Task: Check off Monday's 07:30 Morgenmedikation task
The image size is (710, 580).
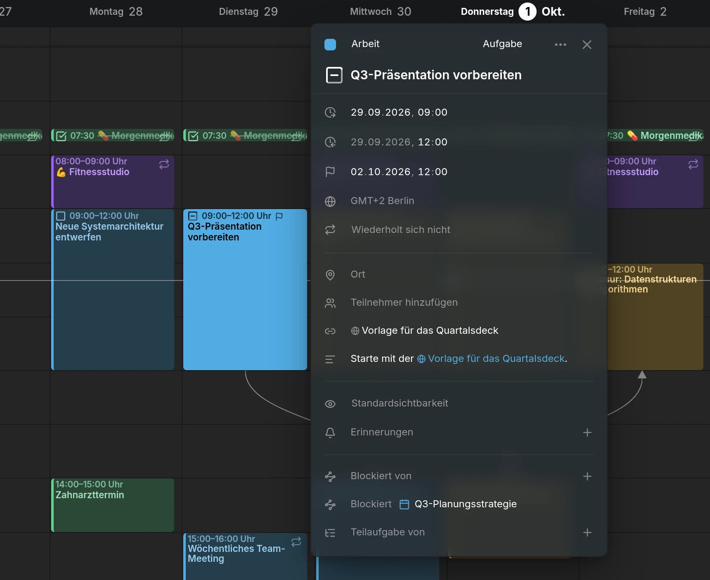Action: (x=61, y=136)
